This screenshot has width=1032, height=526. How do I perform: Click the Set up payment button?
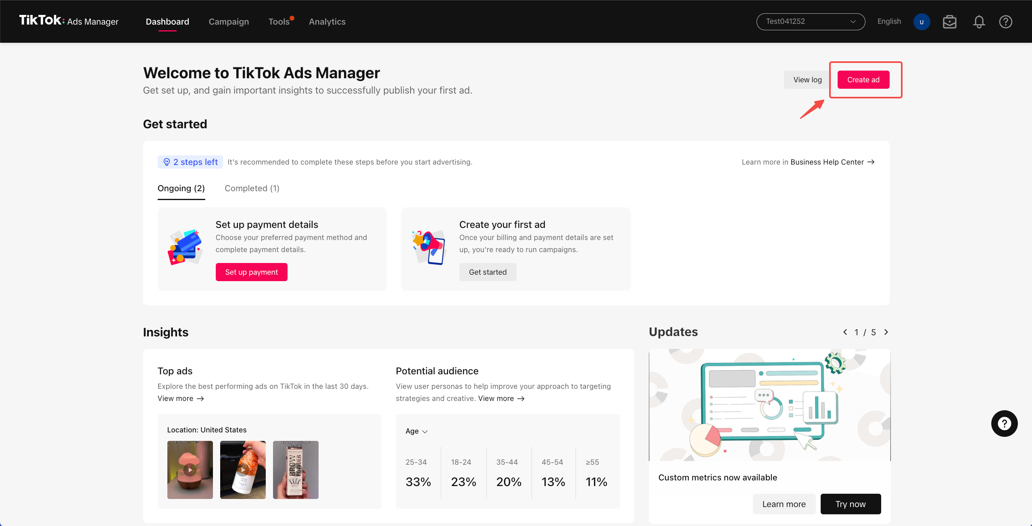click(252, 272)
